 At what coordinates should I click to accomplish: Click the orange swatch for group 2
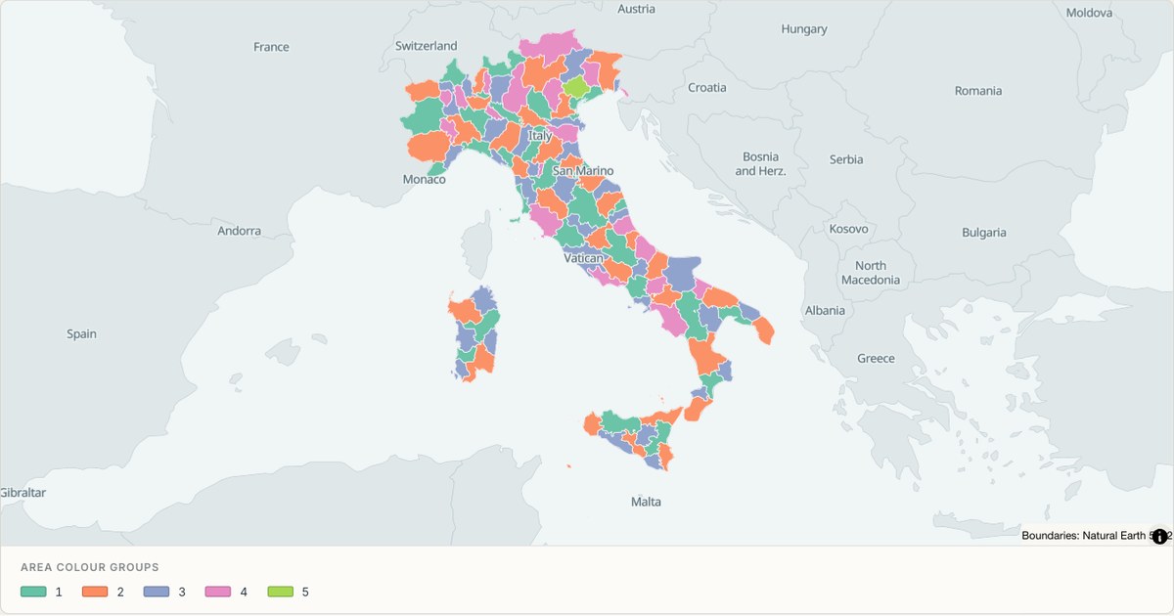[95, 592]
